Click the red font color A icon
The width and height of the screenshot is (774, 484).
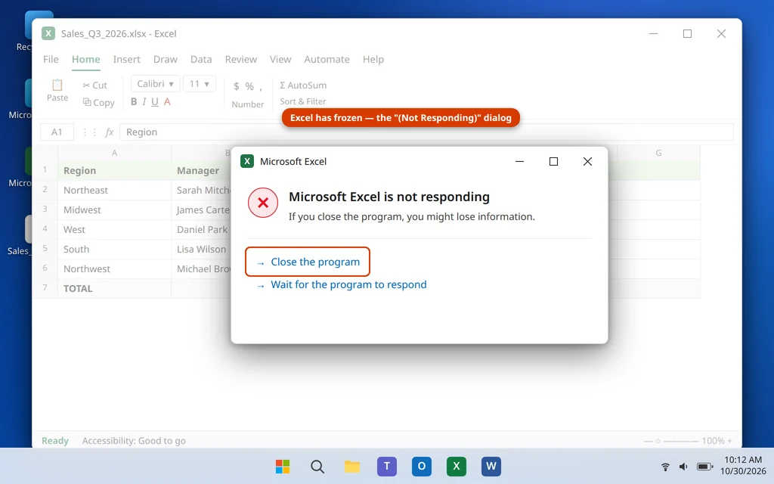coord(167,102)
